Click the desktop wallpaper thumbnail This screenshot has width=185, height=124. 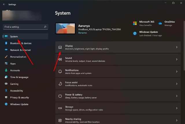click(65, 28)
